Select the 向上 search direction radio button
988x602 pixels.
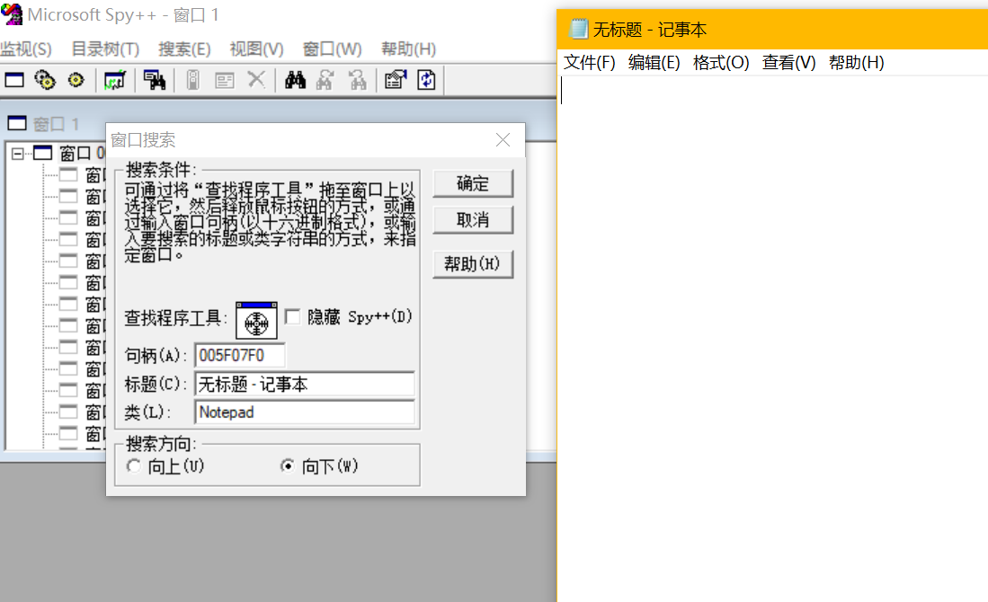pos(135,466)
